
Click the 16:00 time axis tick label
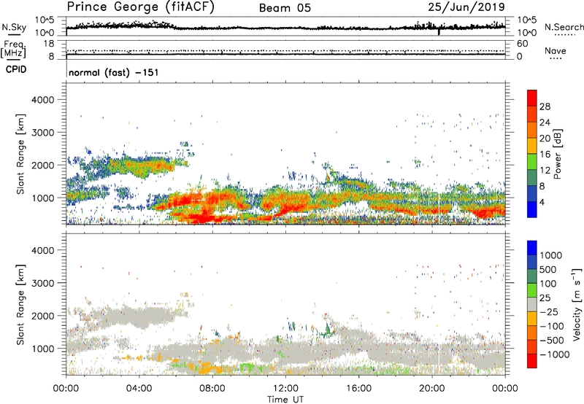coord(358,389)
